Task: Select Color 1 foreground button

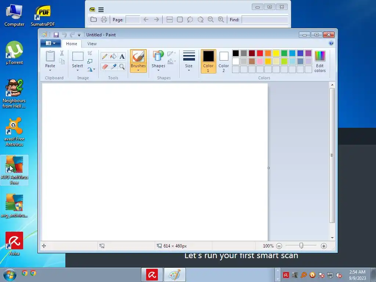Action: (209, 61)
